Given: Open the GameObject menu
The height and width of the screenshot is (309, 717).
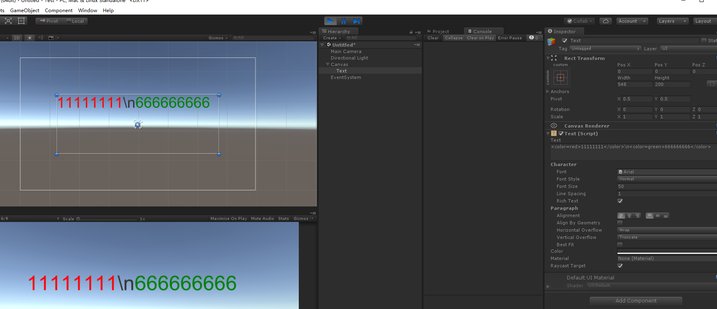Looking at the screenshot, I should (25, 11).
